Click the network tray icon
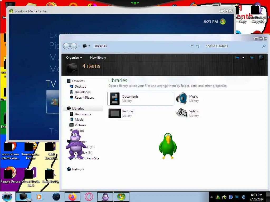 237,197
